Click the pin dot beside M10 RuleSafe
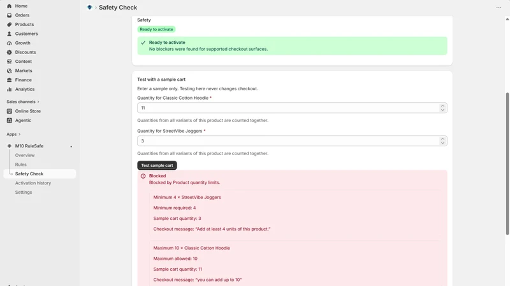510x286 pixels. pos(71,146)
